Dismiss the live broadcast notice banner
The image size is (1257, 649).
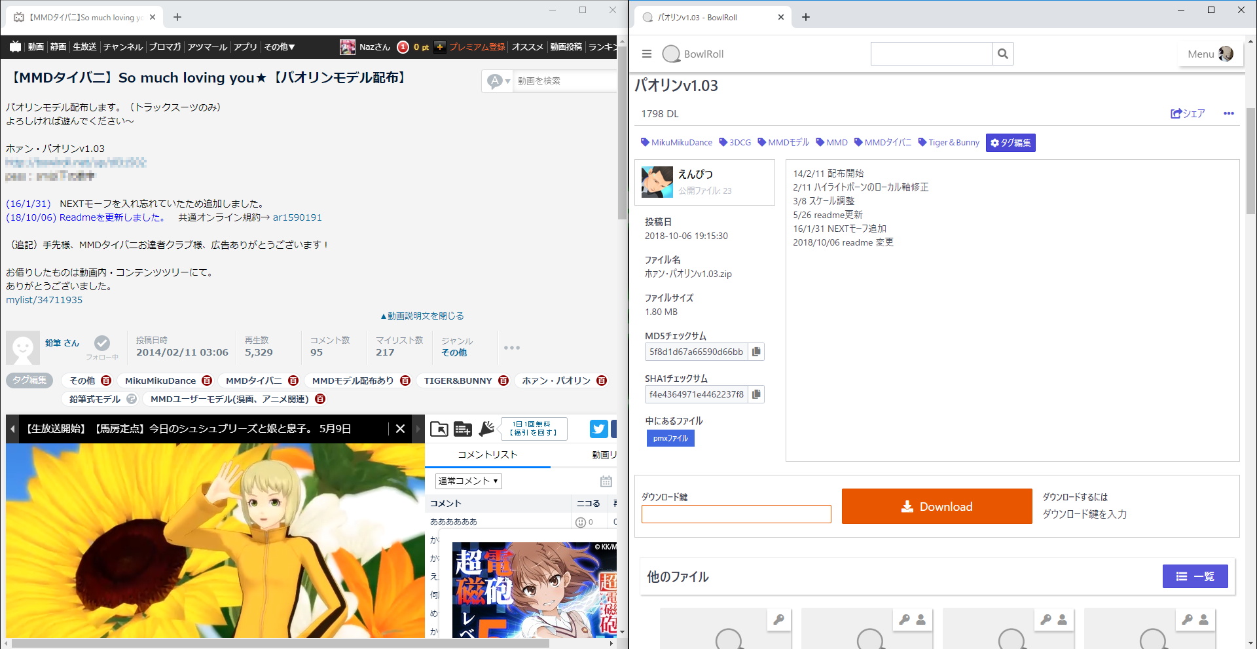point(400,429)
